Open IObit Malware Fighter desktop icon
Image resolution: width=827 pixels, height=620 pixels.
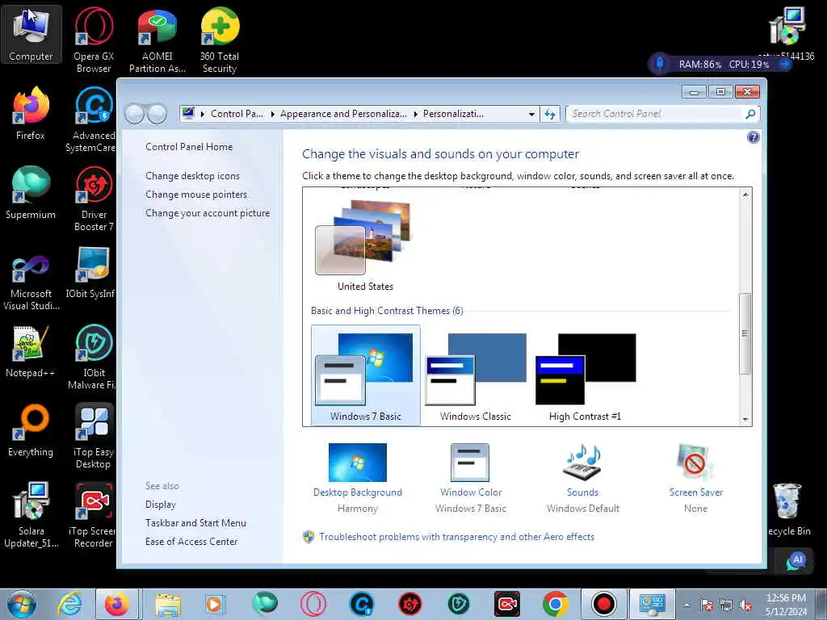click(x=92, y=356)
